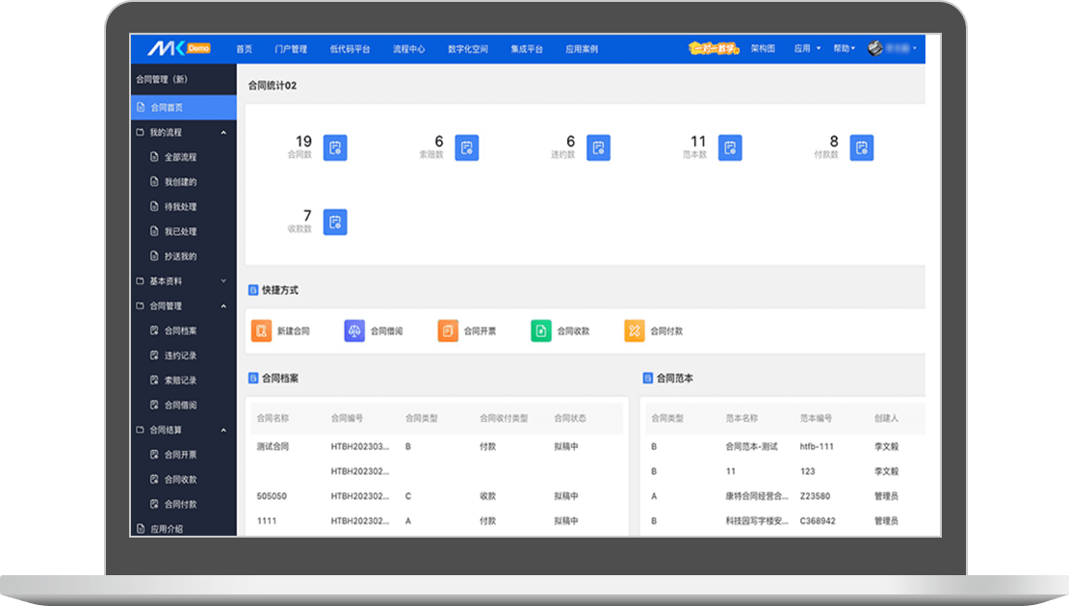Open the 应用 dropdown in top bar
The image size is (1069, 606).
(806, 48)
